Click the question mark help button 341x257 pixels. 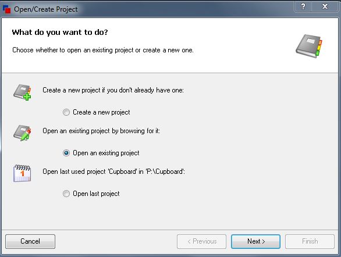point(303,6)
